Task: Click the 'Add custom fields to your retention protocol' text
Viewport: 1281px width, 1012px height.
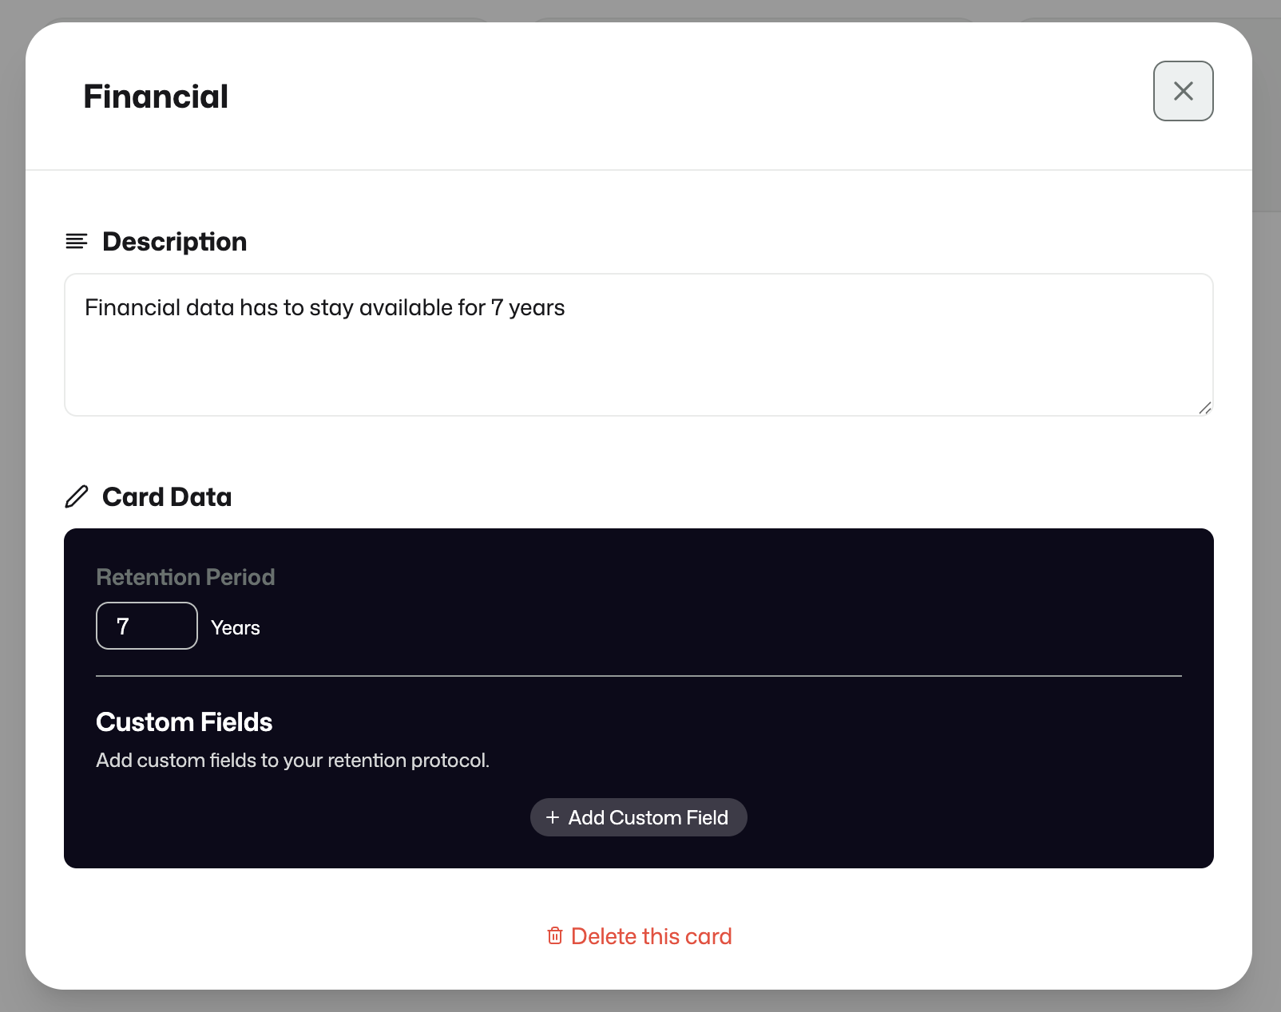Action: (292, 760)
